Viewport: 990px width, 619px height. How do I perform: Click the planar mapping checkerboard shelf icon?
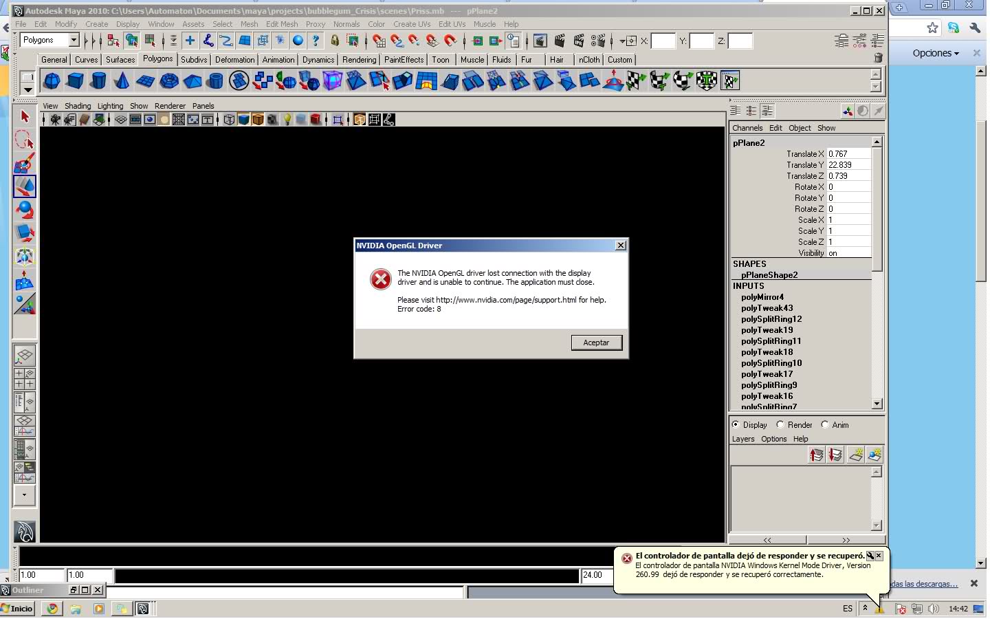[637, 81]
